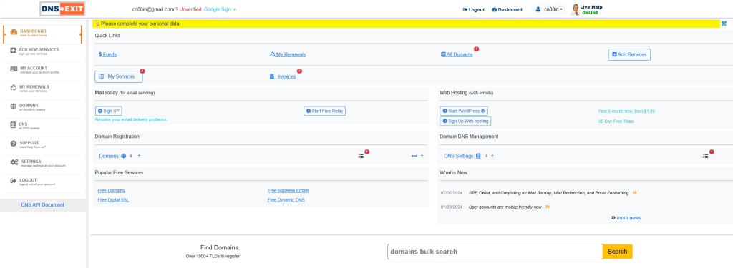Image resolution: width=733 pixels, height=268 pixels.
Task: Open the list icon in Domain DNS Management
Action: [705, 156]
